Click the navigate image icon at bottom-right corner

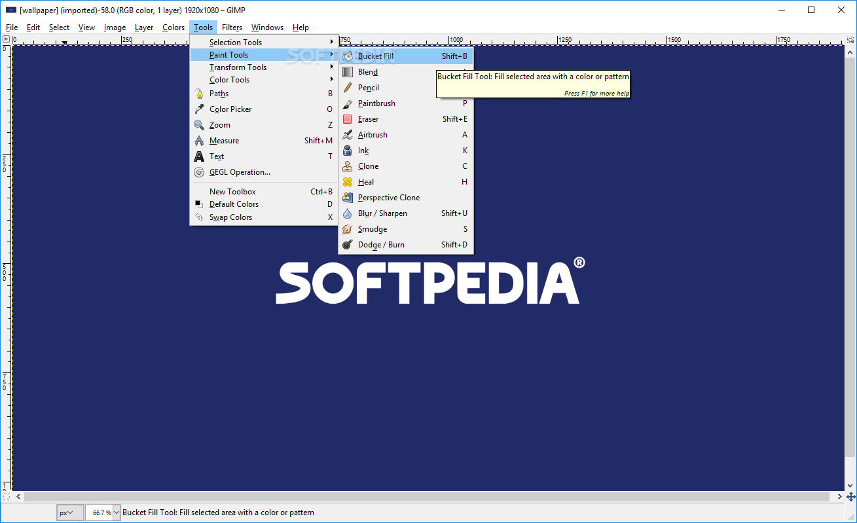851,497
